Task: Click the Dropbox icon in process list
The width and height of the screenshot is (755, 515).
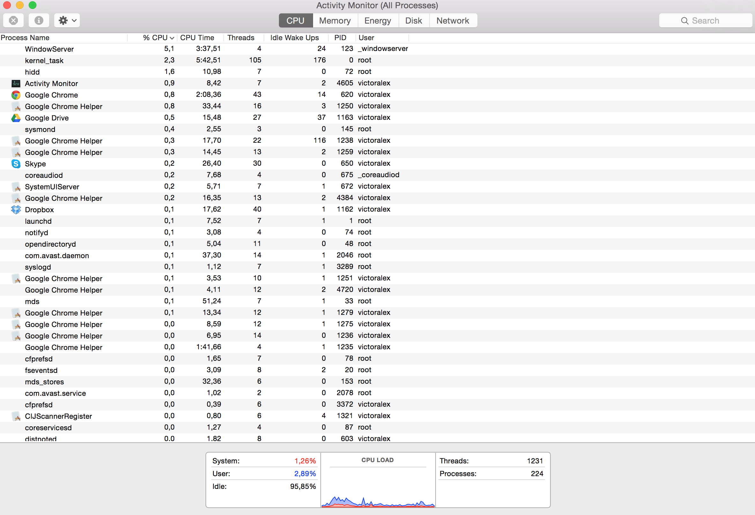Action: point(16,210)
